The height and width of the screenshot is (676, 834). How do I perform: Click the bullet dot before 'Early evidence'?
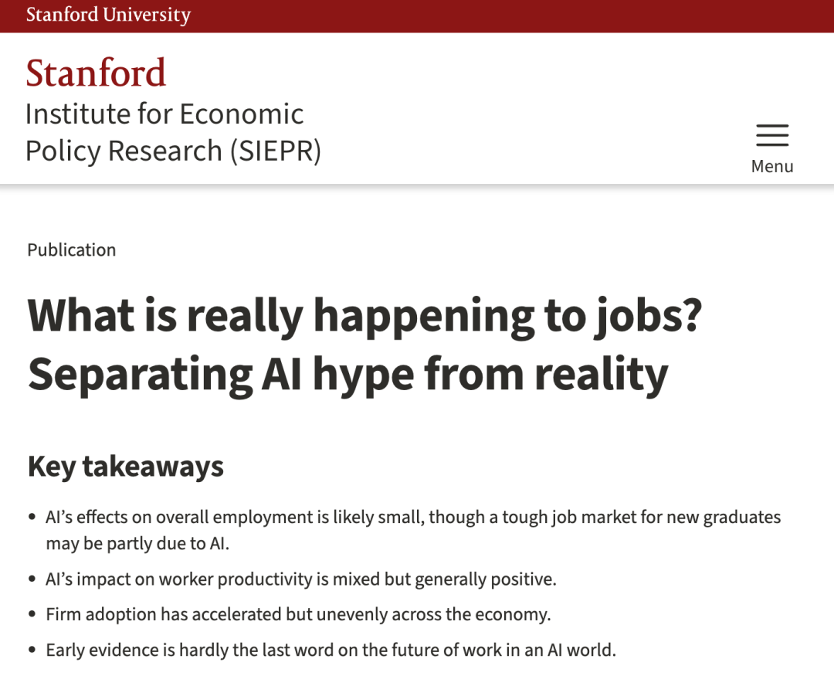point(32,650)
